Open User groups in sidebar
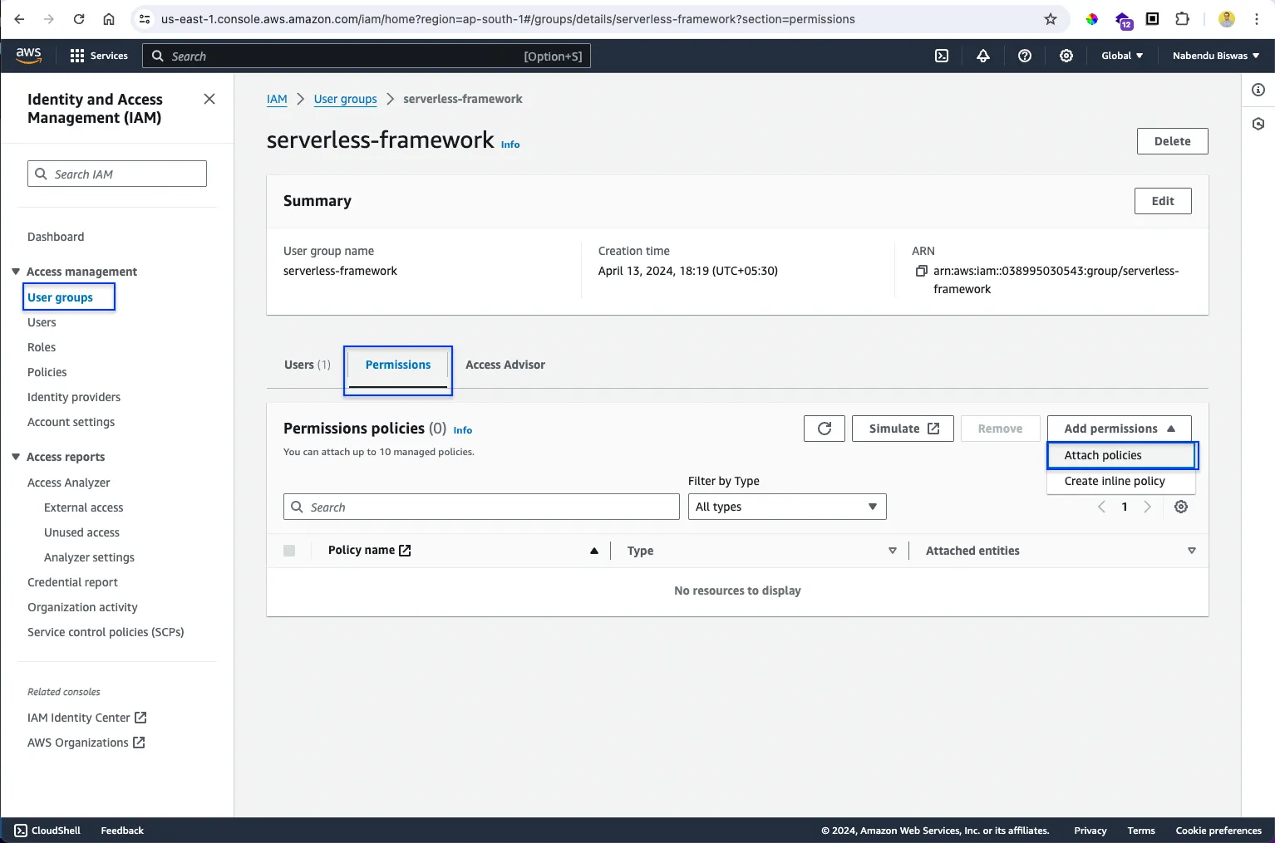This screenshot has height=843, width=1275. [60, 297]
